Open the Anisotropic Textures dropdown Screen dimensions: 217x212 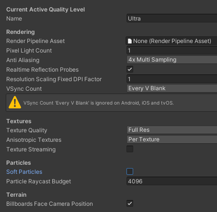coord(172,139)
